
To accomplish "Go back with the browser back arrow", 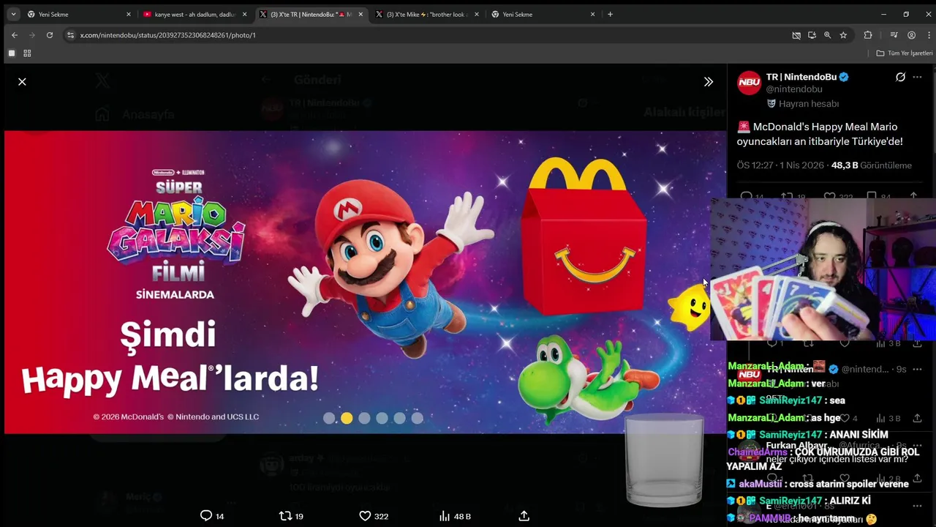I will click(x=14, y=35).
